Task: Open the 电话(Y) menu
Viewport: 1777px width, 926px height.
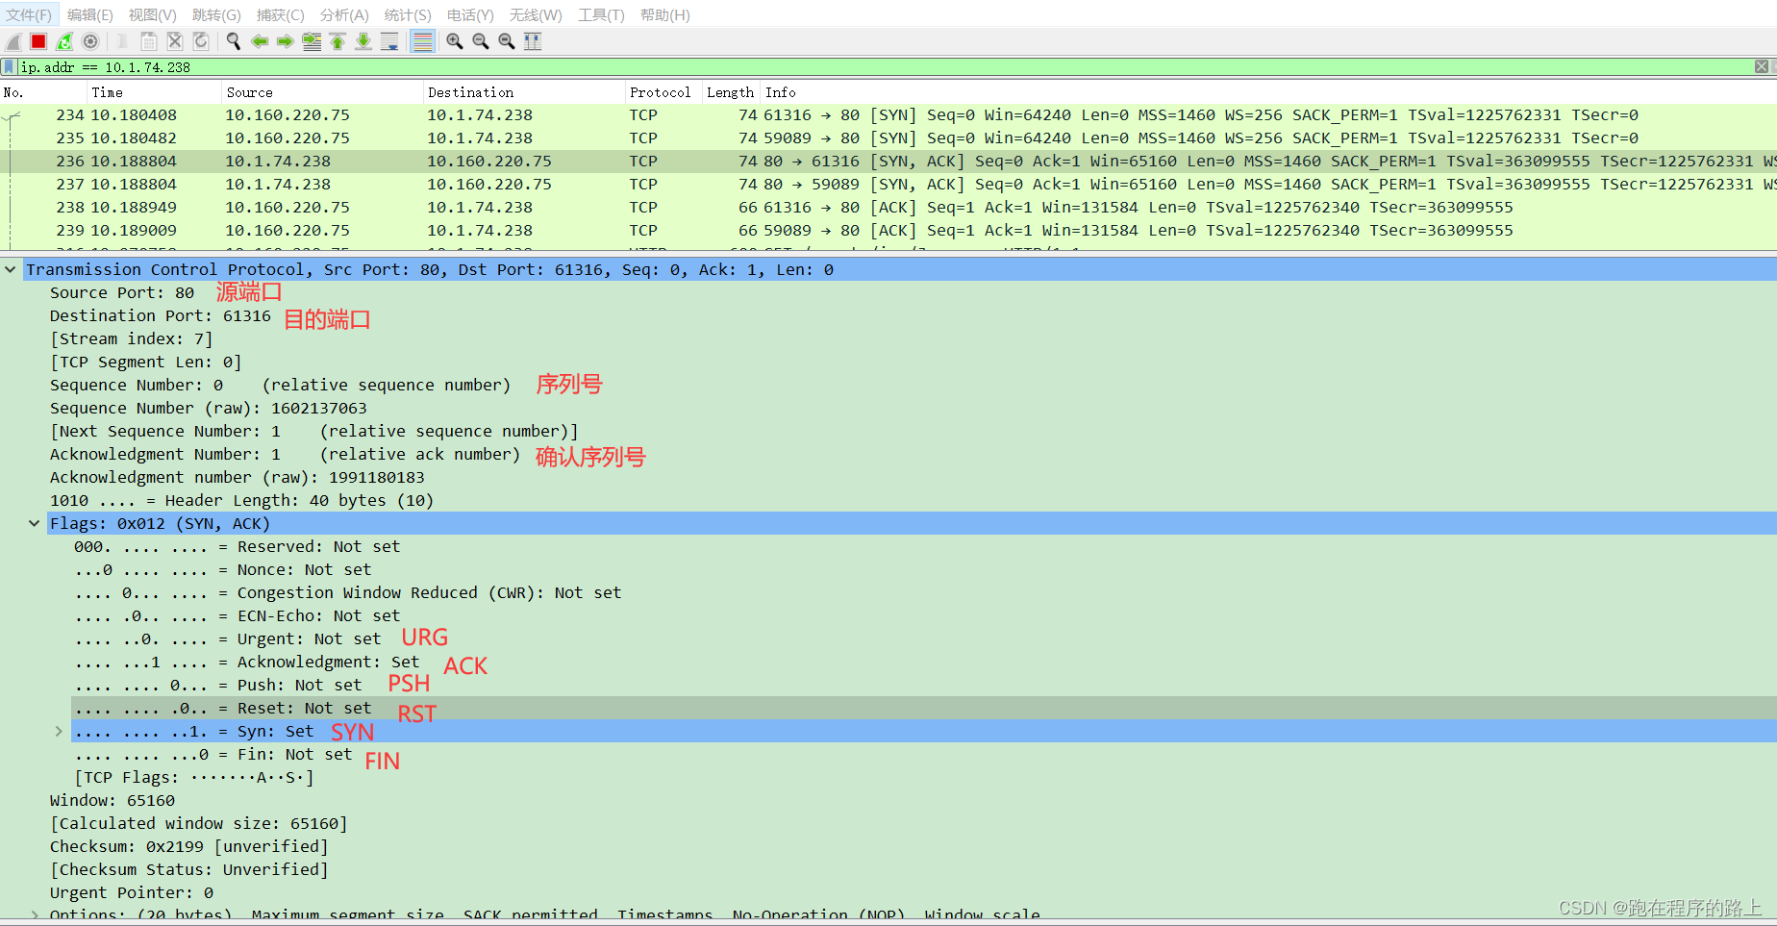Action: pos(470,15)
